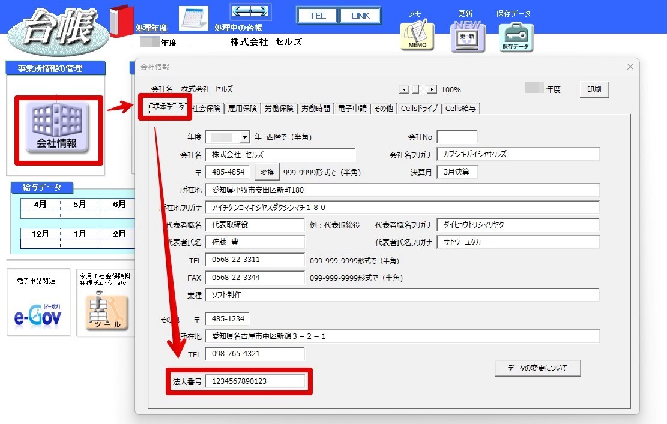Click the 代表者職名フリガナ field
Screen dimensions: 667x424
pyautogui.click(x=518, y=225)
